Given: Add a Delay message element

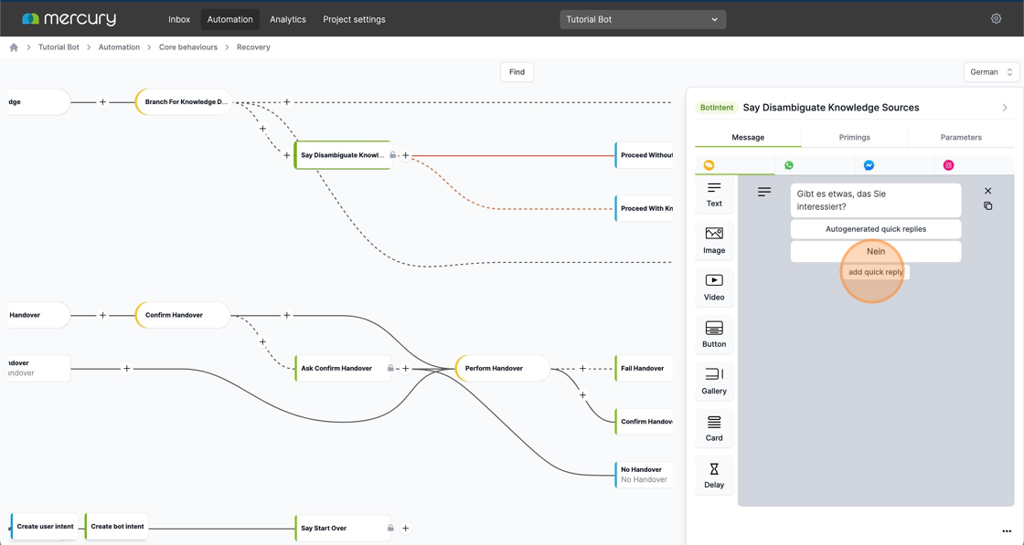Looking at the screenshot, I should [x=714, y=476].
